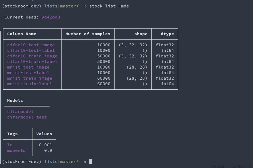The width and height of the screenshot is (253, 168).
Task: Select the cifarmodel_test entry
Action: tap(27, 117)
